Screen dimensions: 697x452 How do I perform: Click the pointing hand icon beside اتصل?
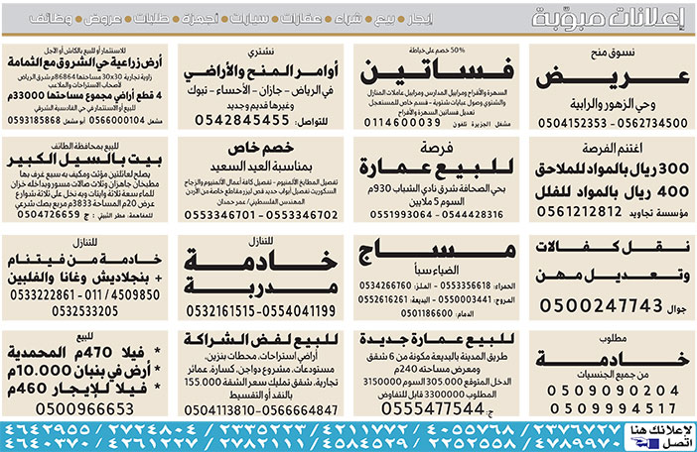click(x=645, y=443)
